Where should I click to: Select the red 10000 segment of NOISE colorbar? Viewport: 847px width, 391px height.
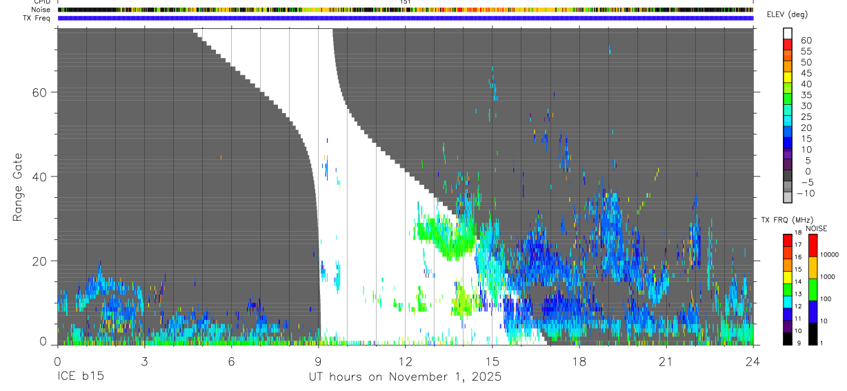[813, 245]
